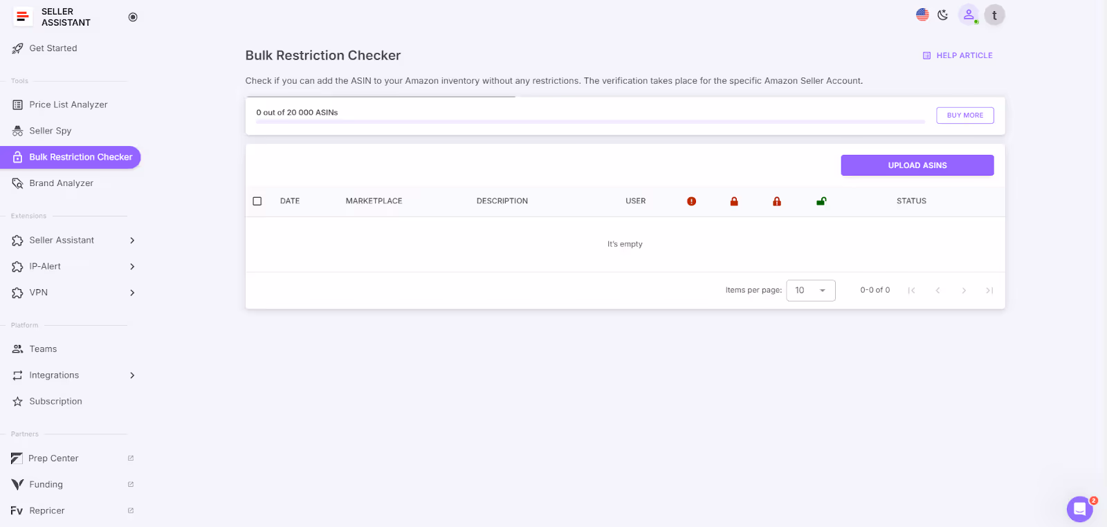Click the red lock with keyhole column icon
Image resolution: width=1107 pixels, height=527 pixels.
[x=777, y=201]
